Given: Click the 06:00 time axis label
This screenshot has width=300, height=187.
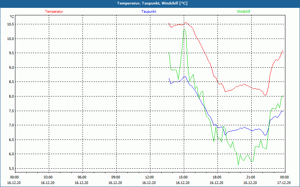Looking at the screenshot, I should pos(82,177).
